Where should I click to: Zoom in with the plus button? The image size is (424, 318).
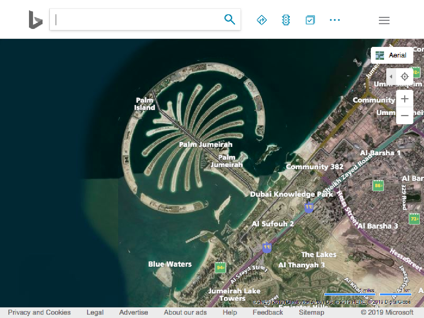pos(405,99)
